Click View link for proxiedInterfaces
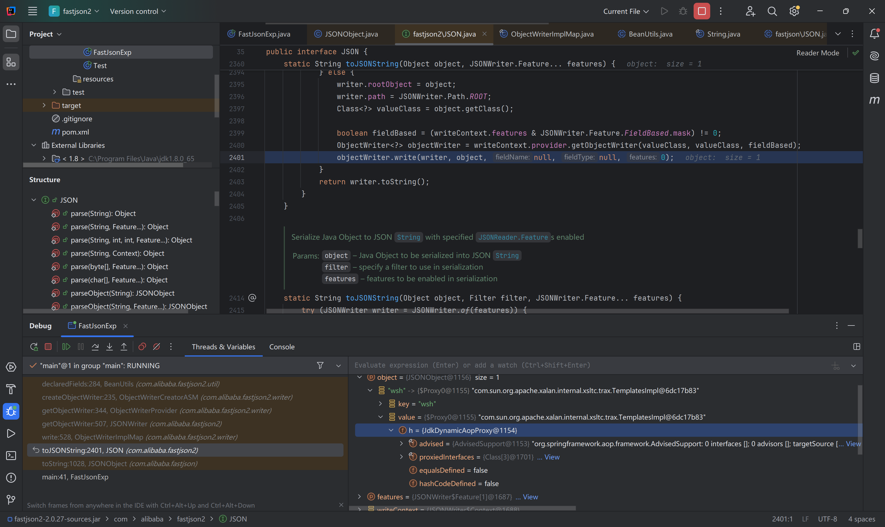885x527 pixels. point(552,457)
